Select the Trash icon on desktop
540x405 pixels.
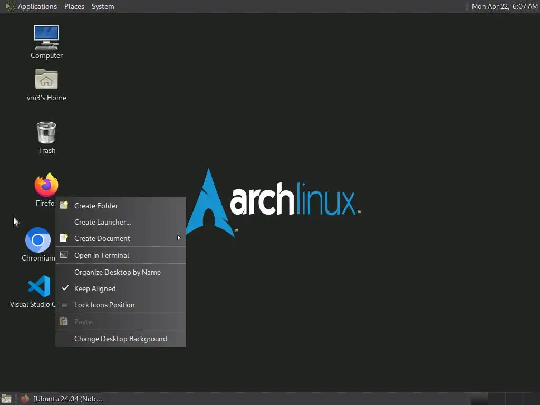click(46, 132)
